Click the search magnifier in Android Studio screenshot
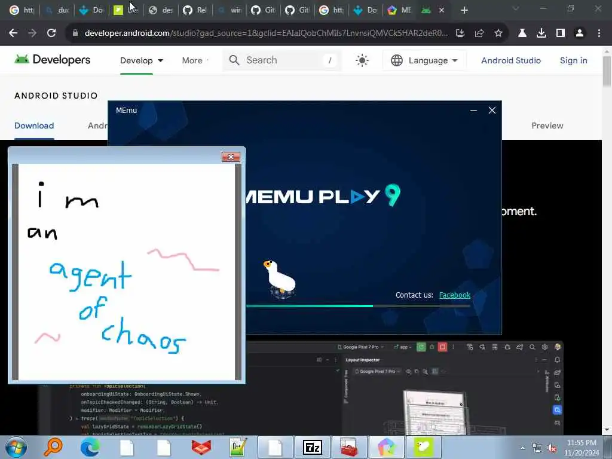The width and height of the screenshot is (612, 459). pos(532,347)
